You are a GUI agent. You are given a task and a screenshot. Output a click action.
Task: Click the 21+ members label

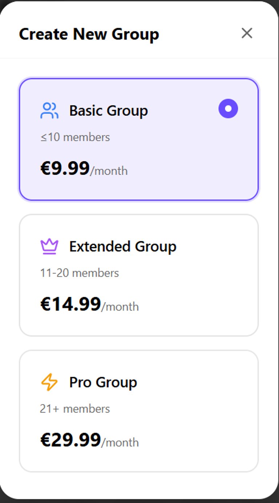point(75,409)
